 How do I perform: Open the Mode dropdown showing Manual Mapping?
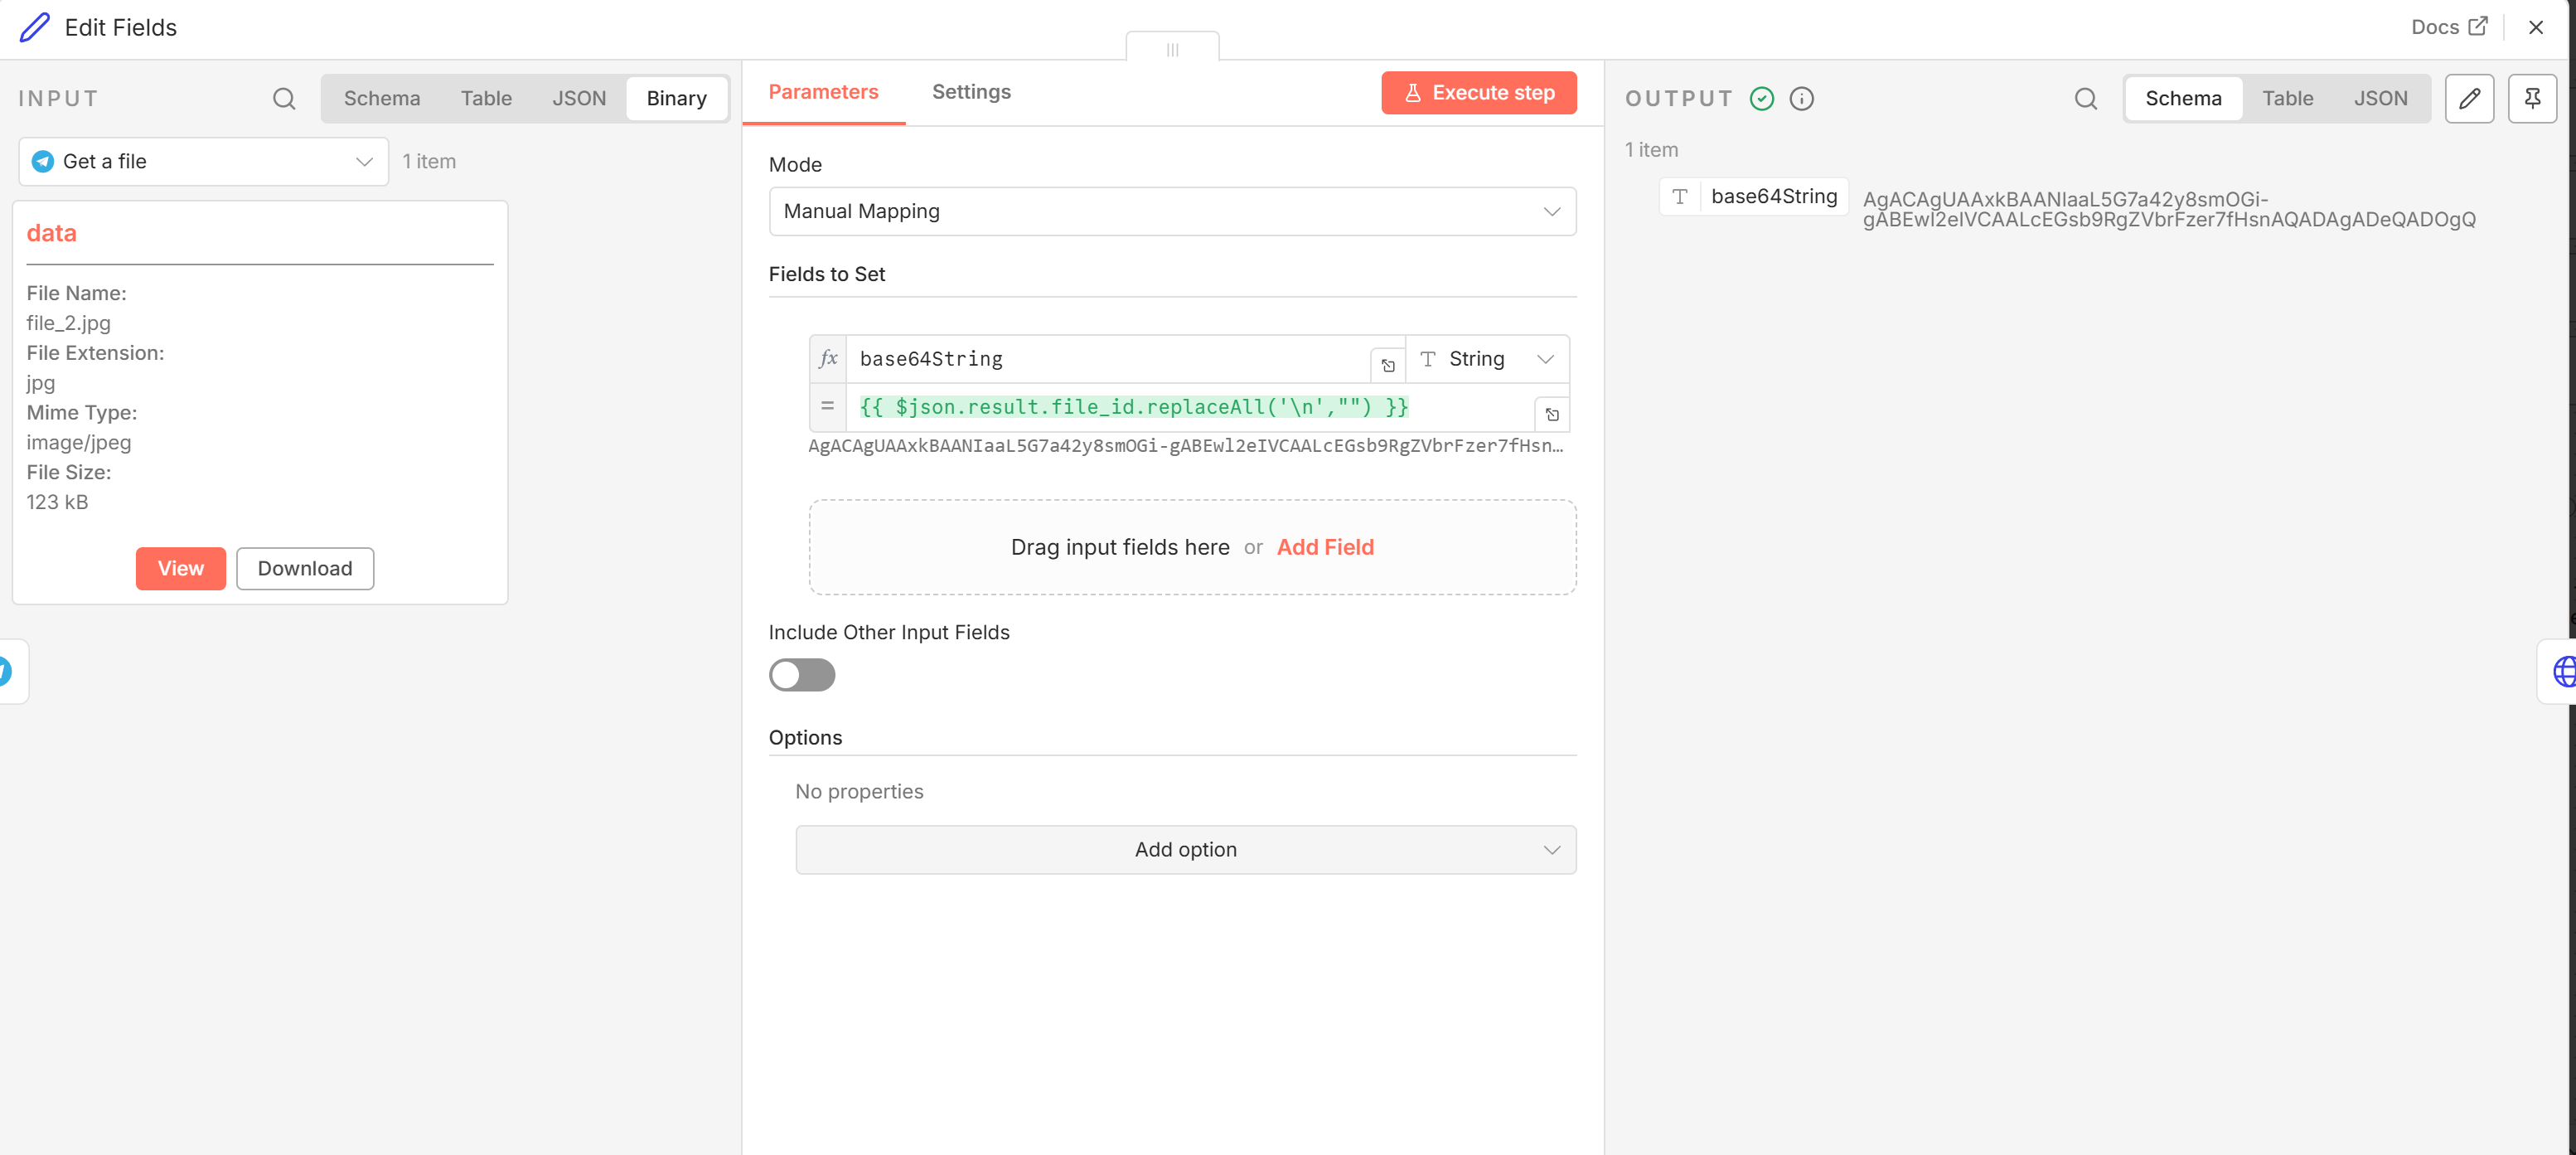point(1171,211)
